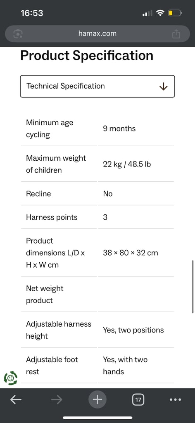Click the page scrollbar on right edge
195x423 pixels.
(x=193, y=287)
